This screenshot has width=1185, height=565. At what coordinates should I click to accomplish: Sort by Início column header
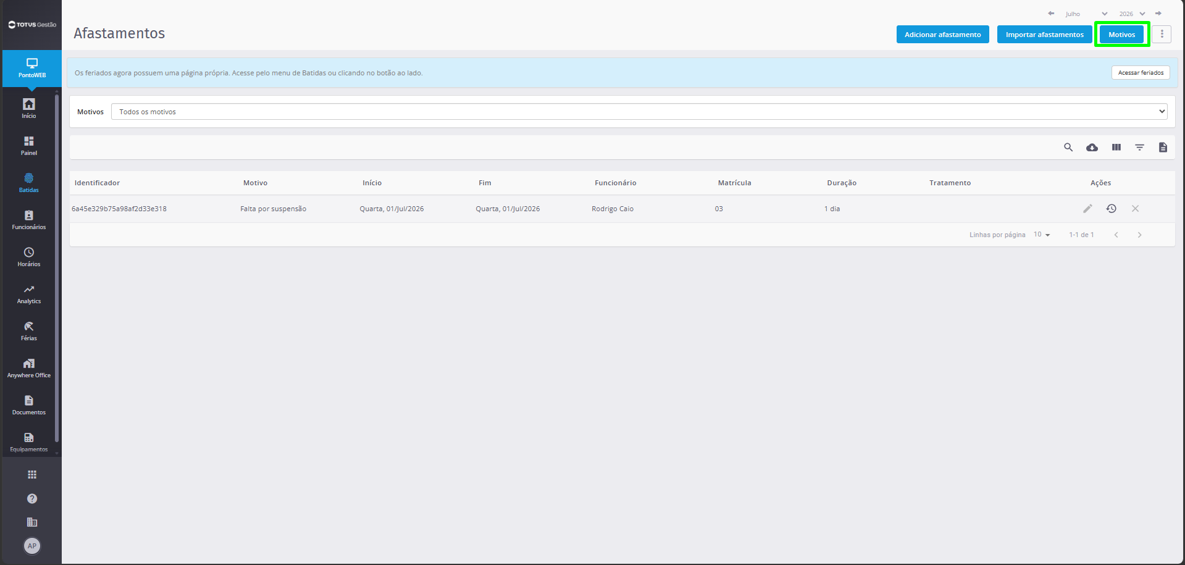click(x=372, y=183)
